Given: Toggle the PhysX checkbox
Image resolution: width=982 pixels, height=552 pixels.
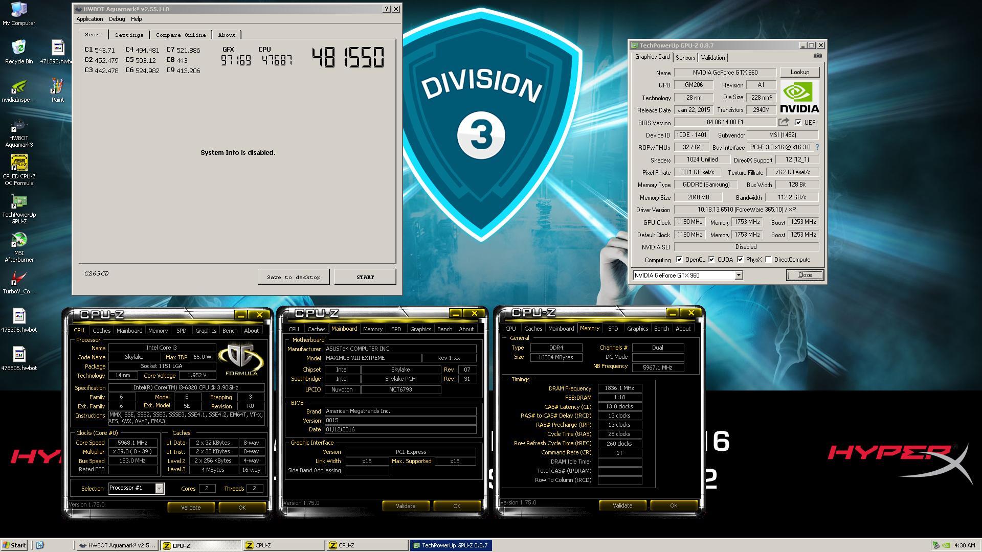Looking at the screenshot, I should [x=740, y=260].
